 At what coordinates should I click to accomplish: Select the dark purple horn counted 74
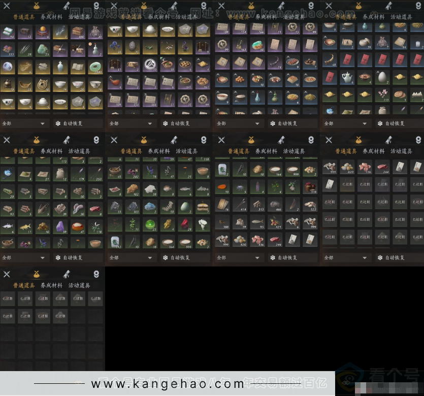(275, 62)
